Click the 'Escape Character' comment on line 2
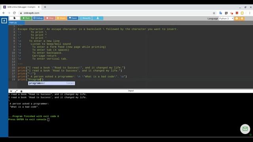This screenshot has height=142, width=253. pyautogui.click(x=98, y=29)
